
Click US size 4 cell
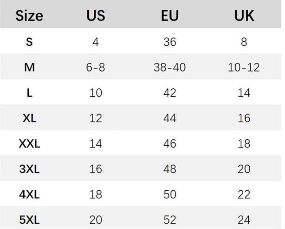[x=96, y=42]
